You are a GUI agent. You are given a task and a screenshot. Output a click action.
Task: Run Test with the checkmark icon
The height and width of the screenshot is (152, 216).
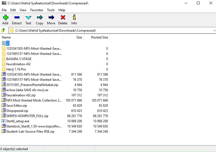pyautogui.click(x=28, y=18)
